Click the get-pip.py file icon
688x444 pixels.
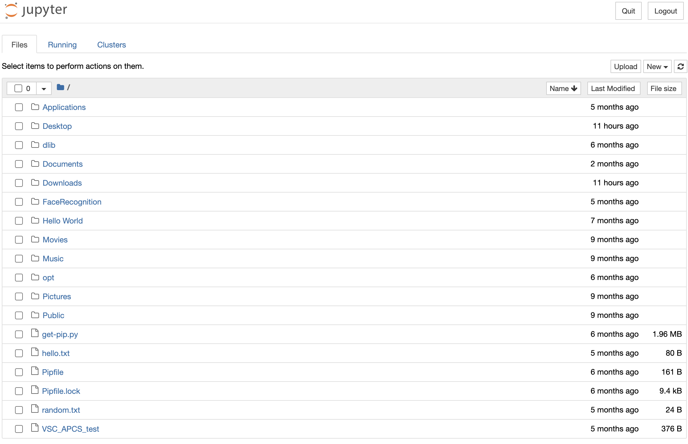coord(35,333)
